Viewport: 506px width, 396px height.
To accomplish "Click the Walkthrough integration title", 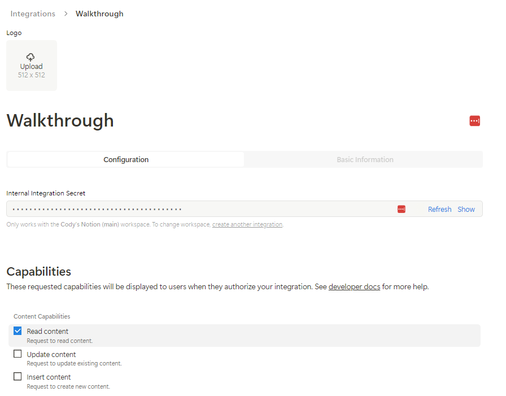I will (x=60, y=121).
